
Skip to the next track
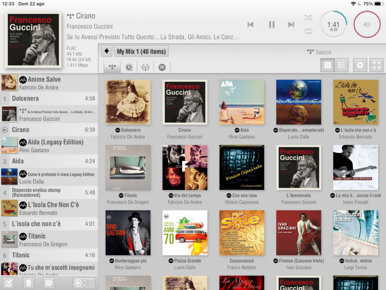point(291,25)
